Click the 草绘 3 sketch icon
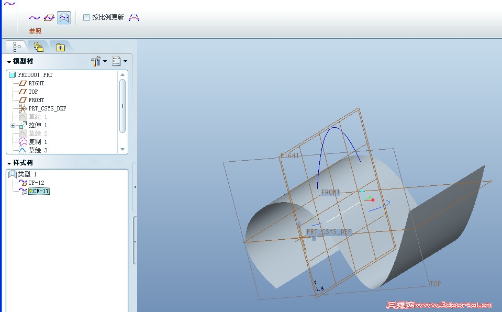Screen dimensions: 502x312 tap(23, 150)
